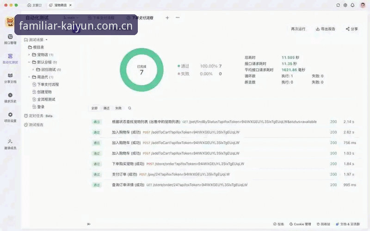Open the 下单购买宠物 result row
The width and height of the screenshot is (370, 231).
point(224,164)
